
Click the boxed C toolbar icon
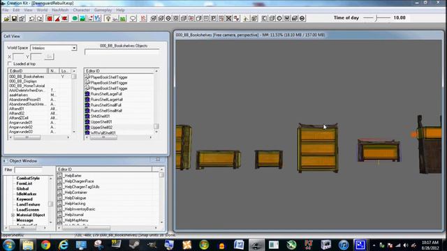(x=264, y=19)
